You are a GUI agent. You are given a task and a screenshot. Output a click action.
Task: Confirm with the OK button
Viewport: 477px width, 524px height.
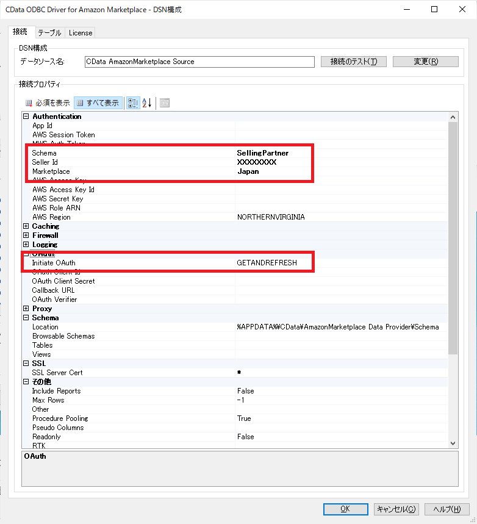coord(346,509)
